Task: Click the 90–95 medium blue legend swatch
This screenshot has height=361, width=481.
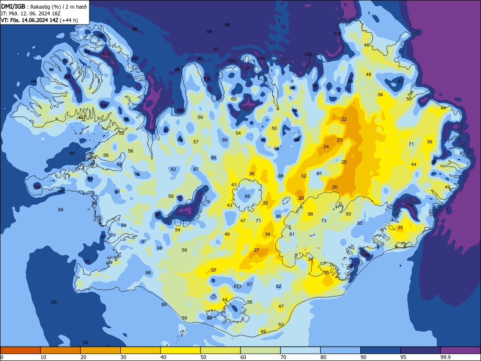Action: (380, 350)
